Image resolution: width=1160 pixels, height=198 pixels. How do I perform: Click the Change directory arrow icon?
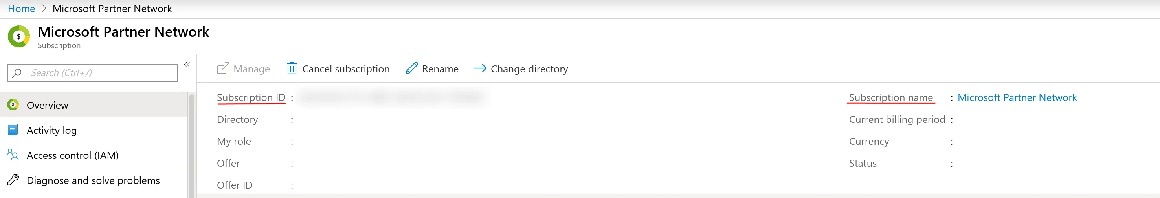click(x=480, y=68)
